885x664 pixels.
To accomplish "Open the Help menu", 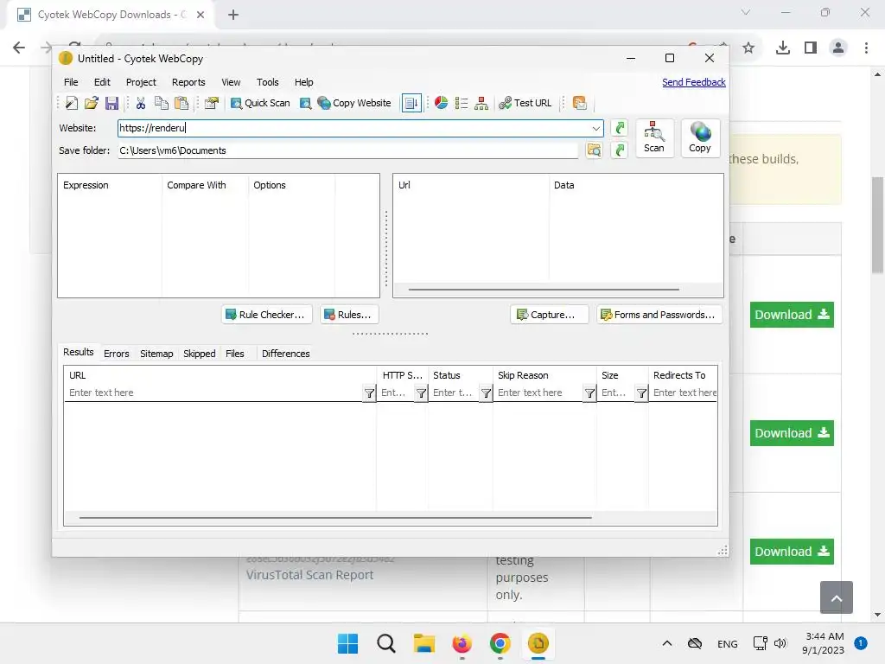I will tap(303, 82).
